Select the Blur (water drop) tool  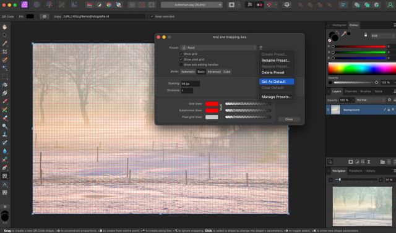[x=4, y=151]
